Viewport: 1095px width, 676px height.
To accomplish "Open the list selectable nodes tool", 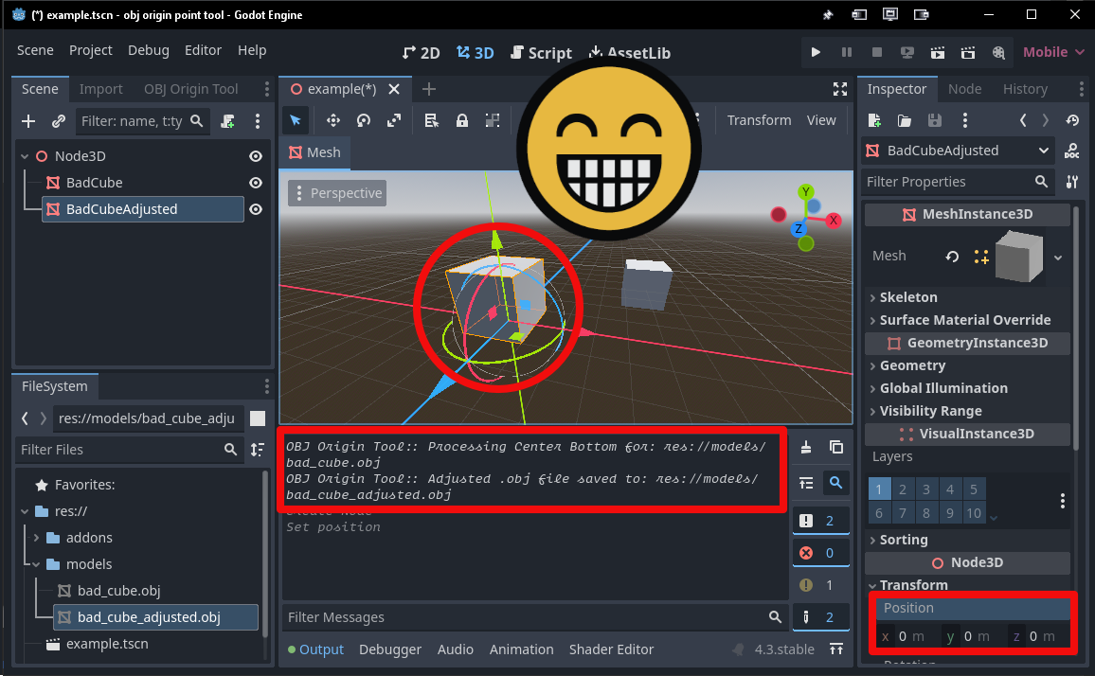I will (432, 120).
